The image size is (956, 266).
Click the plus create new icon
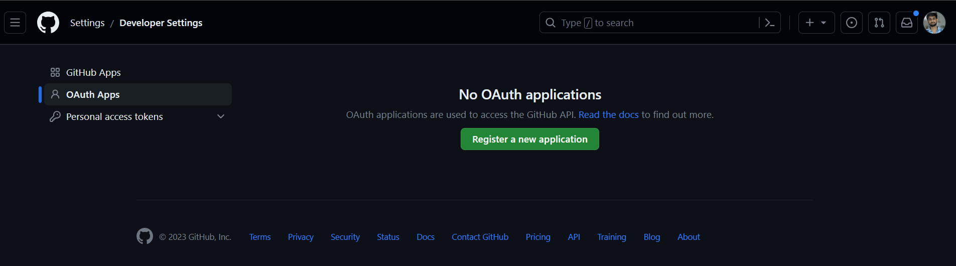coord(809,23)
